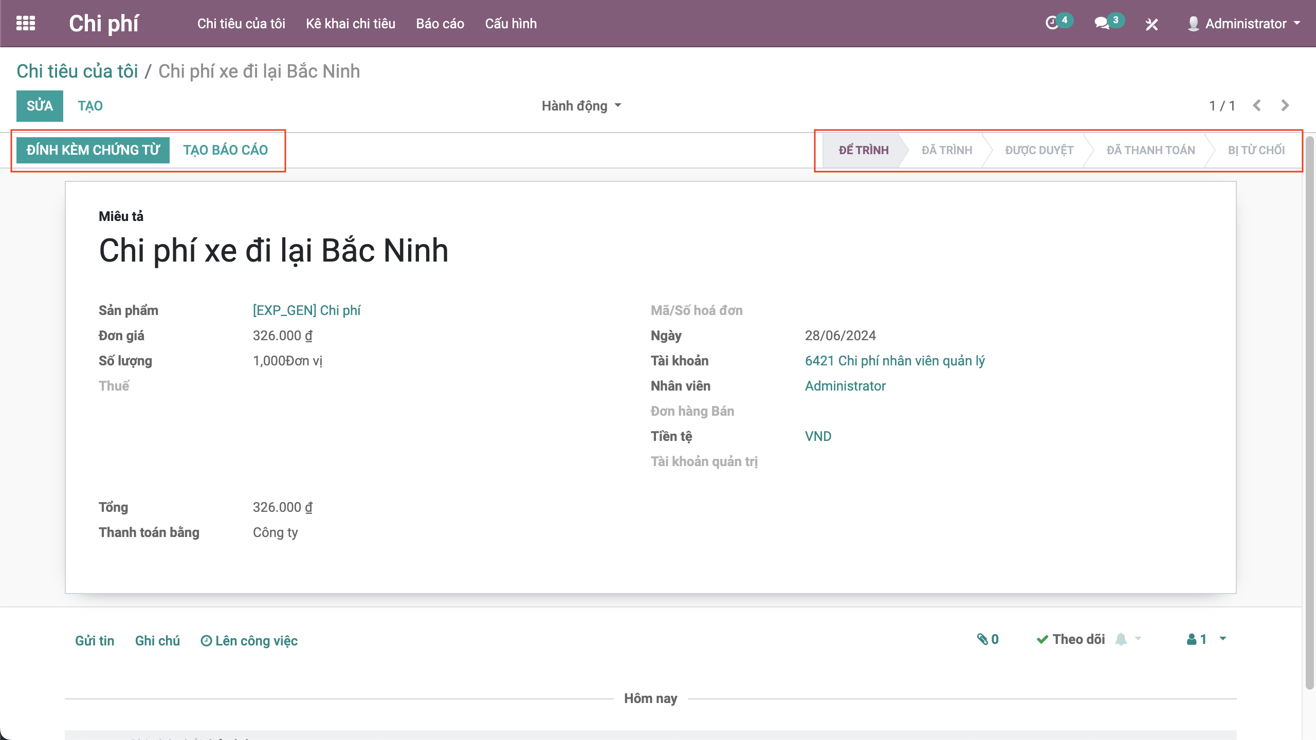
Task: Open the Báo cáo menu
Action: tap(440, 24)
